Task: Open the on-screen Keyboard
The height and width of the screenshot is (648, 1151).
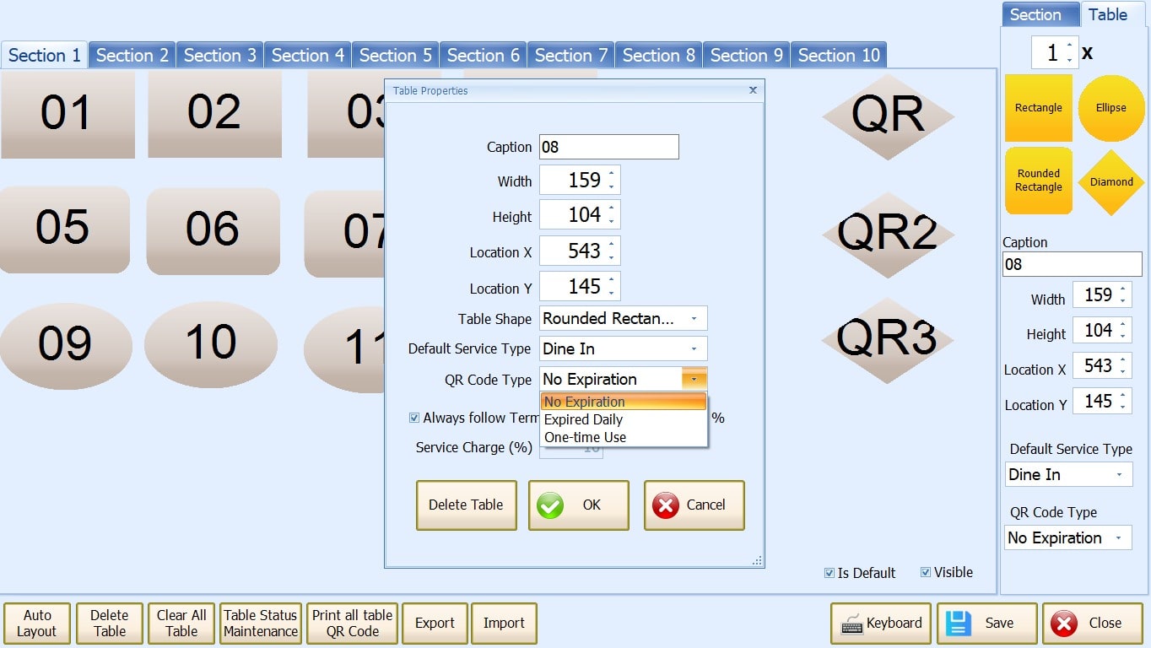Action: [880, 624]
